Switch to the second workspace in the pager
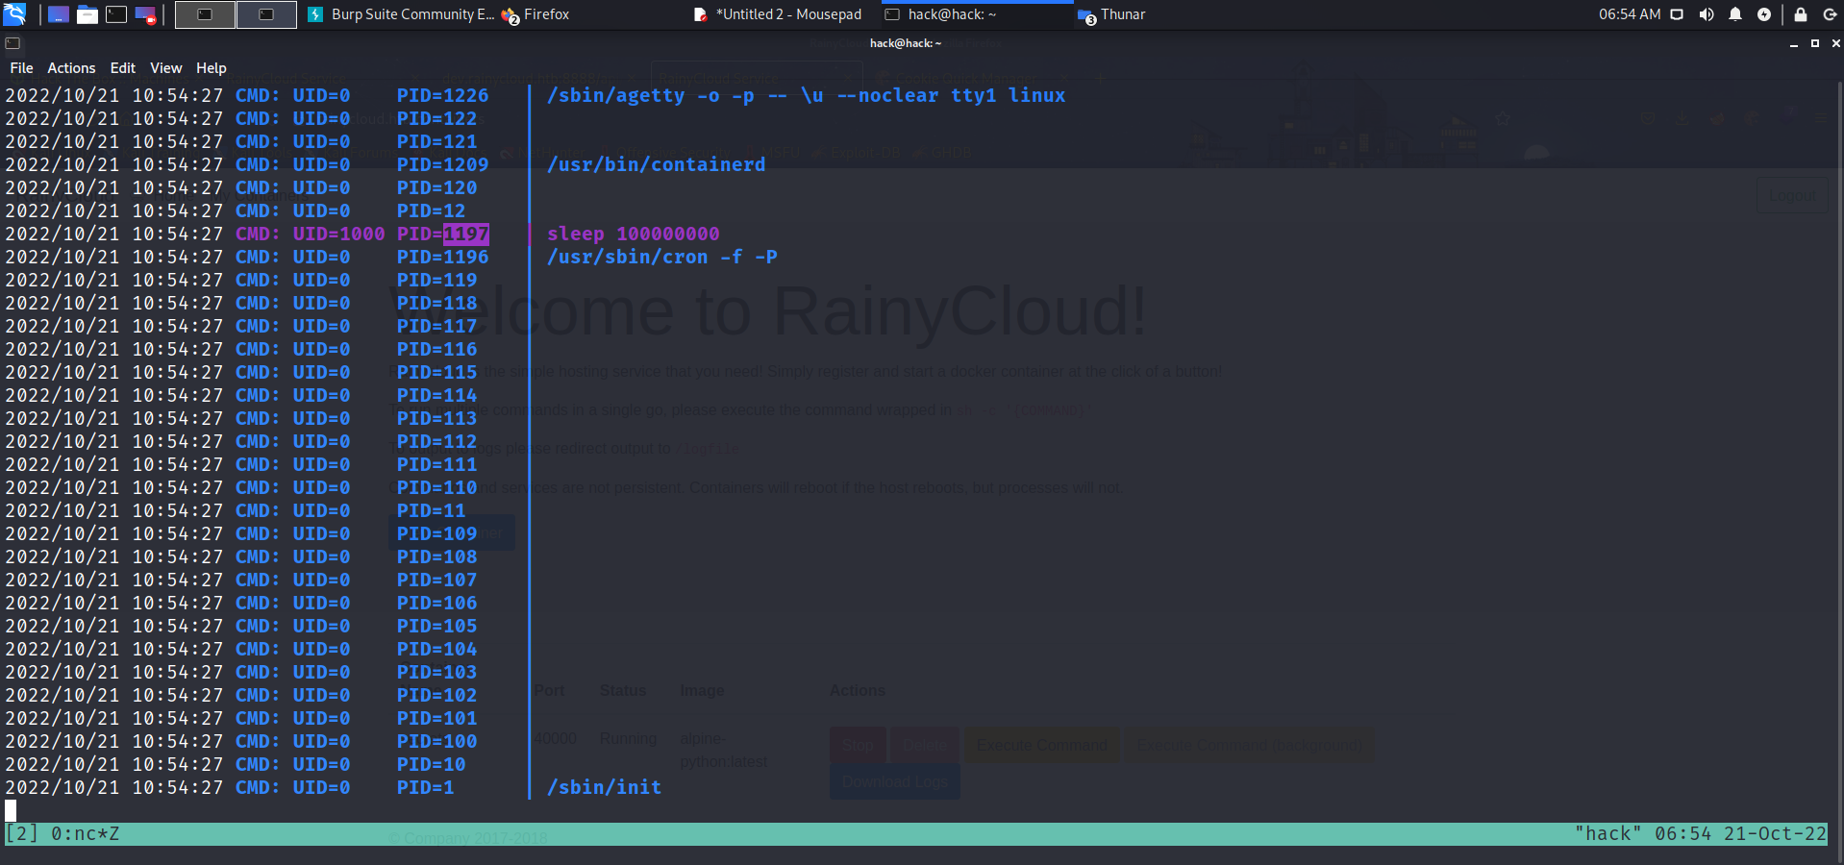The height and width of the screenshot is (865, 1844). pyautogui.click(x=266, y=14)
